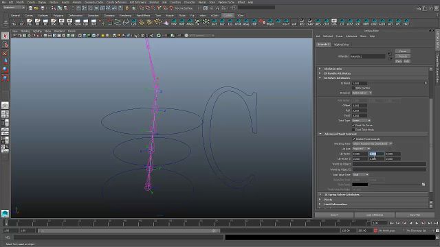This screenshot has width=440, height=247.
Task: Enable the Snap Control checkbox
Action: [354, 88]
